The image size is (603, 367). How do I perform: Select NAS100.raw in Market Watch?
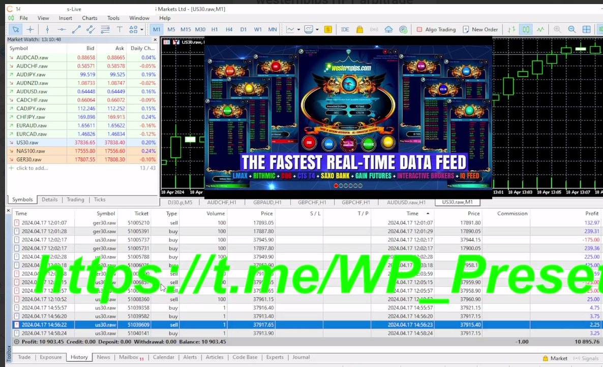[82, 151]
